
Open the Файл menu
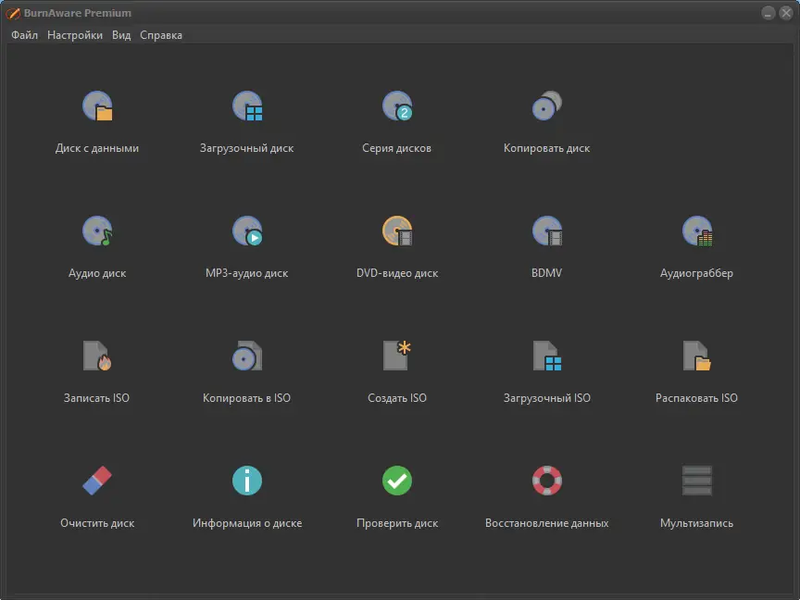(24, 35)
